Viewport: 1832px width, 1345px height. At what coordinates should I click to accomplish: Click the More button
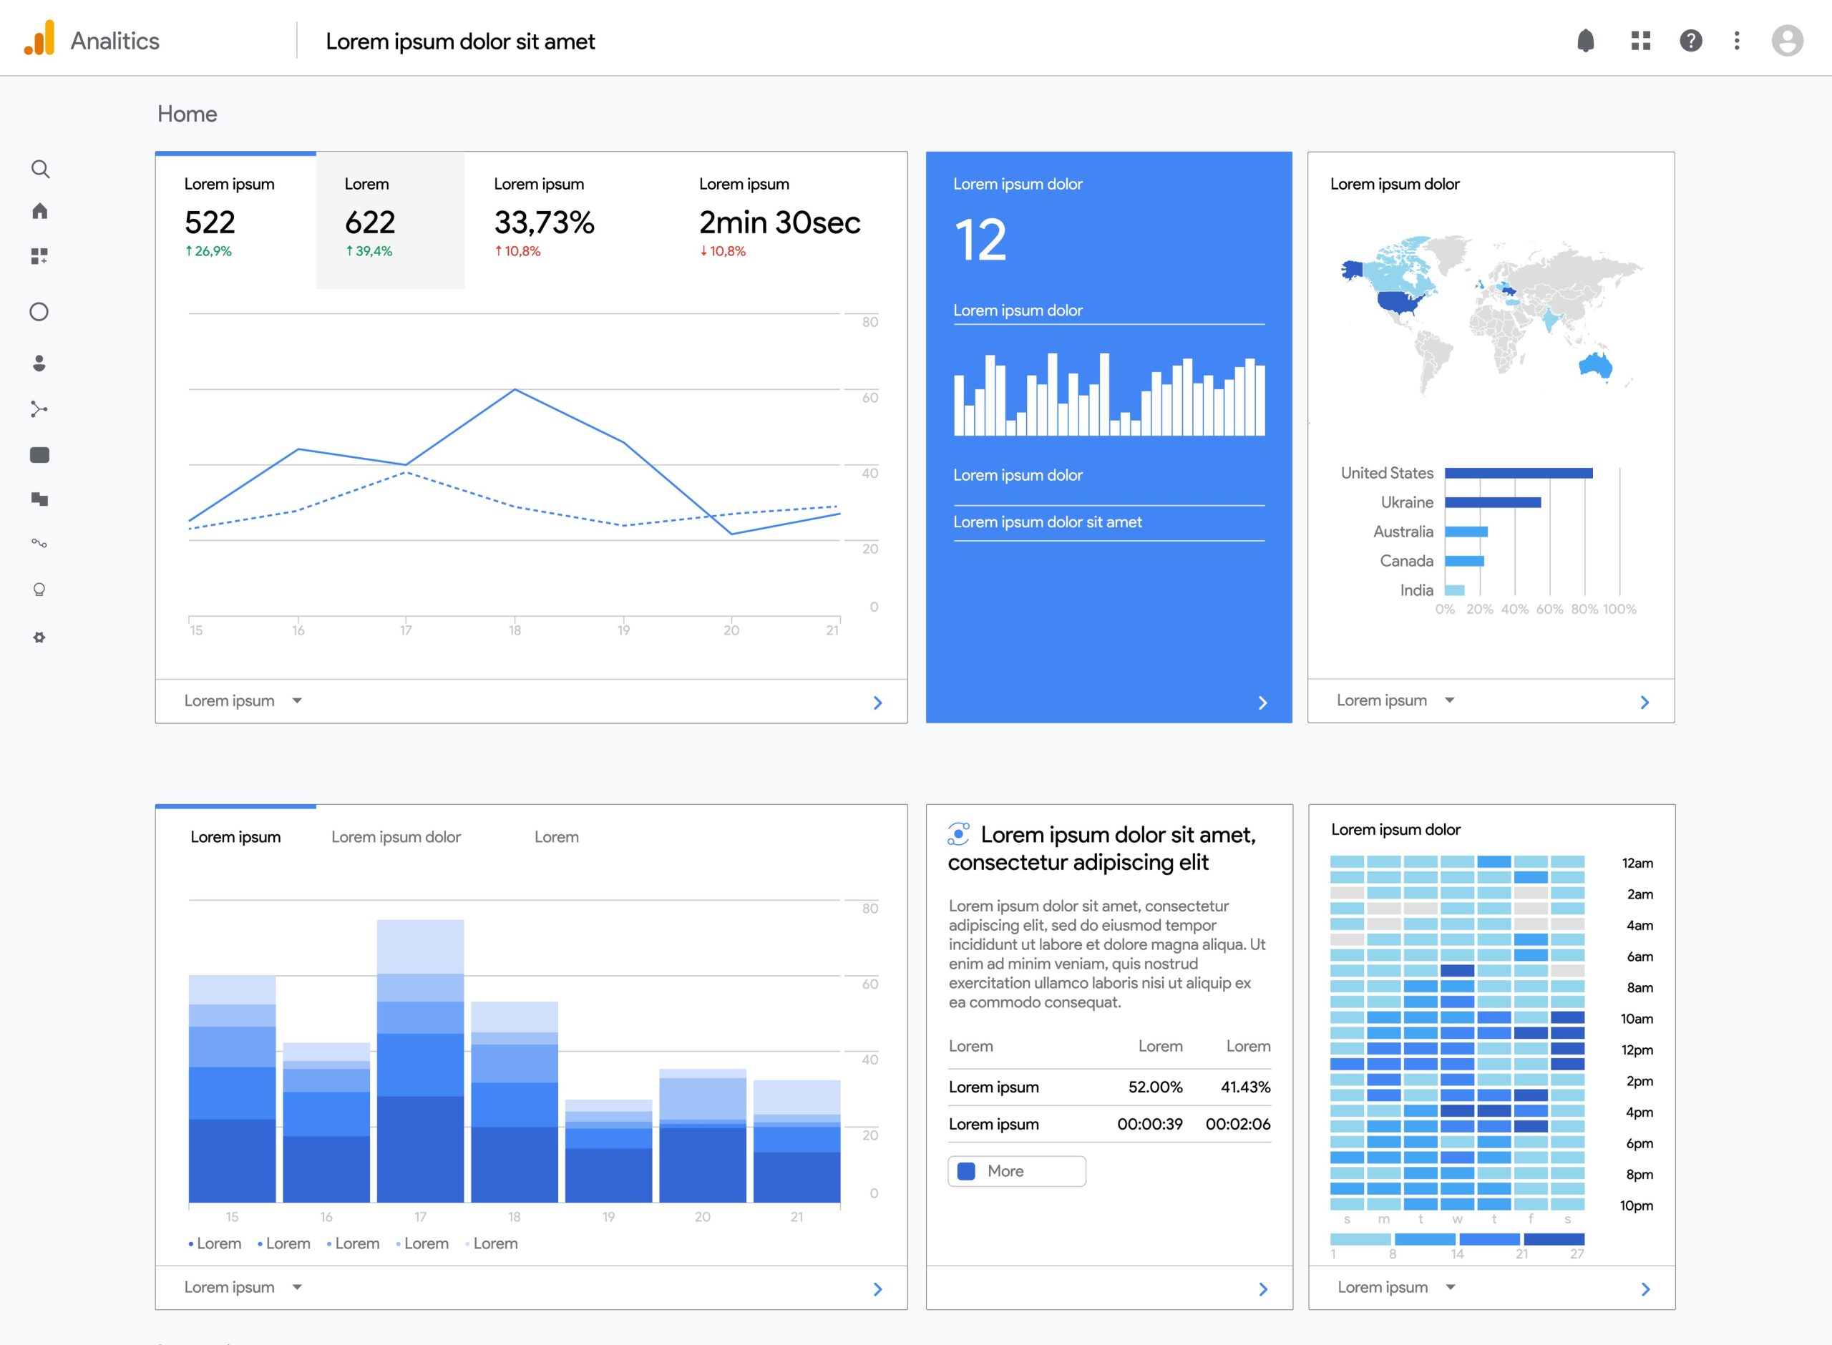click(x=1015, y=1170)
